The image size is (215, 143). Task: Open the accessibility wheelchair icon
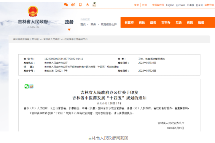pos(87,4)
